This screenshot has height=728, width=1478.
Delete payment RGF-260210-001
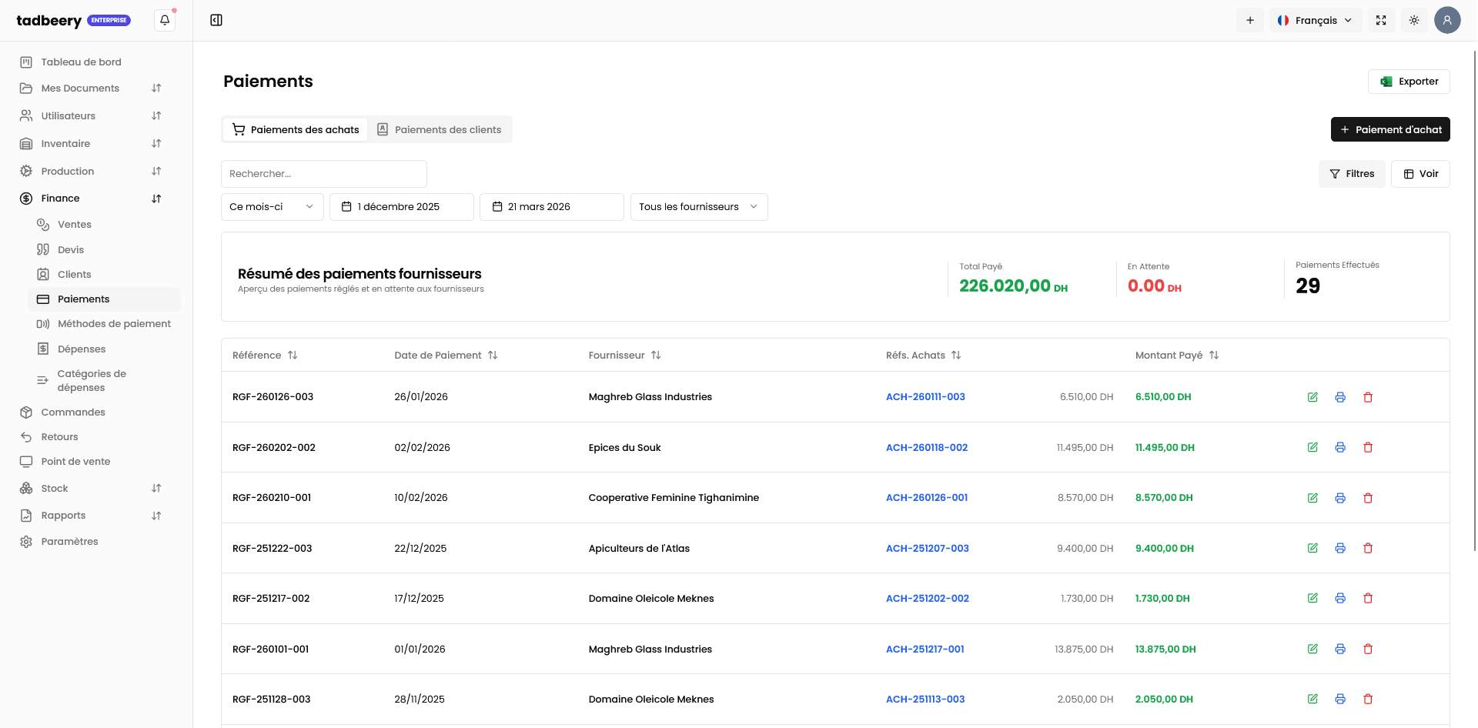(1368, 498)
